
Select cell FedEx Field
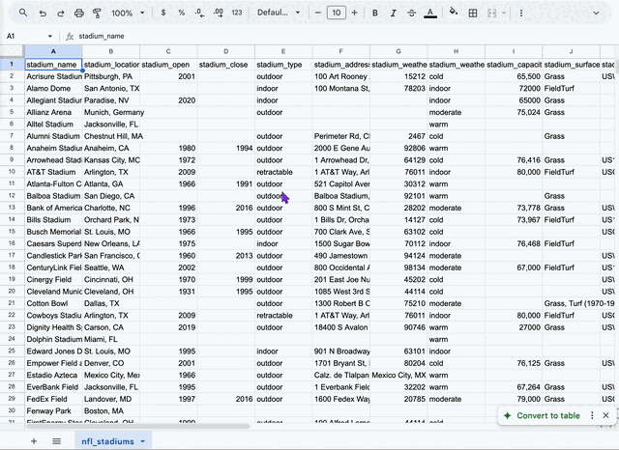click(53, 399)
